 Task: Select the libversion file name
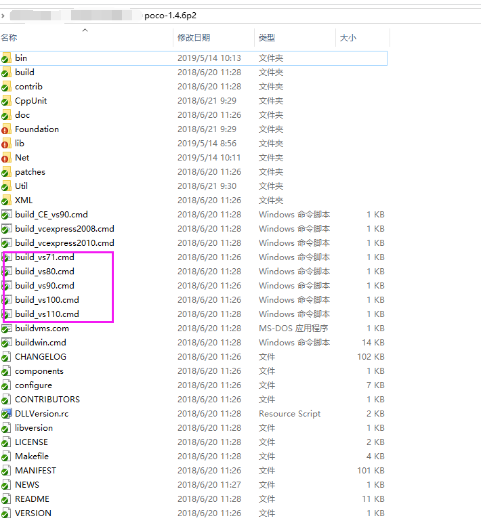(34, 428)
